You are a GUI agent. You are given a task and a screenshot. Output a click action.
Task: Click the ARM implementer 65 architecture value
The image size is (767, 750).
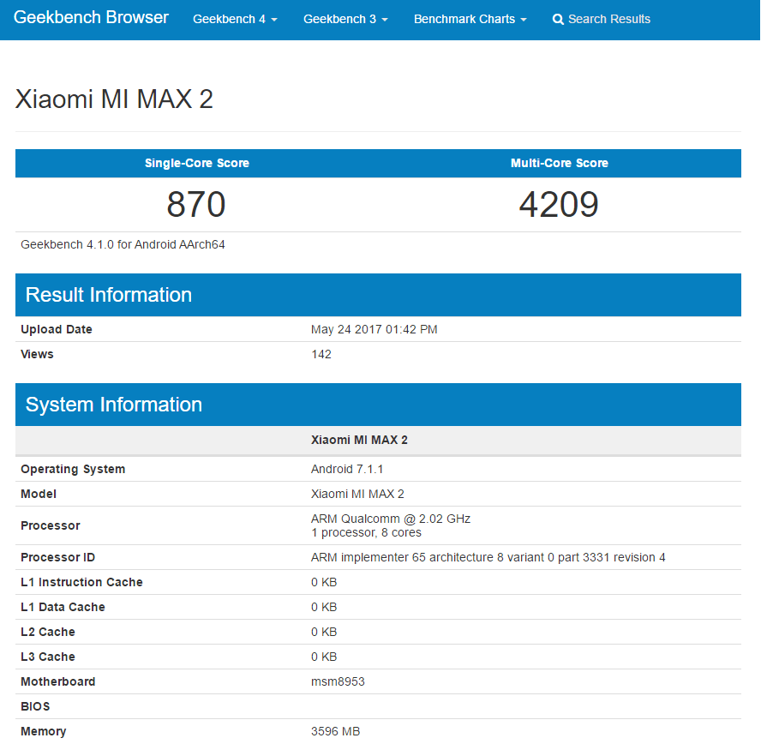488,557
